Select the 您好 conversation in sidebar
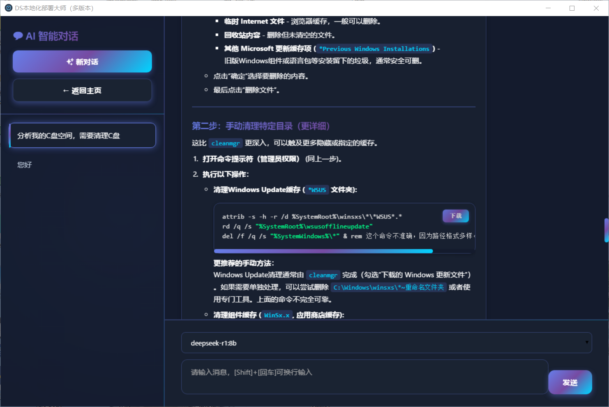This screenshot has width=609, height=407. tap(25, 165)
